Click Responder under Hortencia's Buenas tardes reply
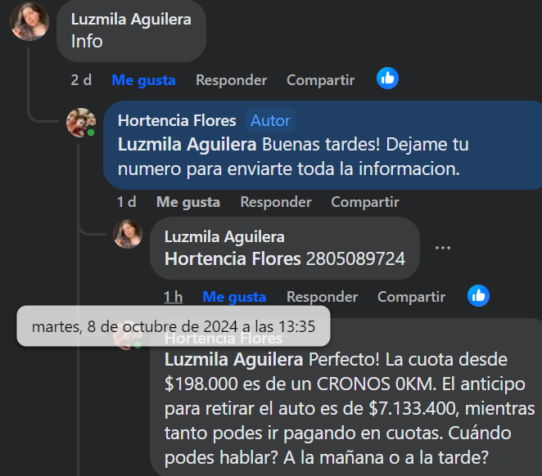This screenshot has height=476, width=542. pyautogui.click(x=276, y=202)
